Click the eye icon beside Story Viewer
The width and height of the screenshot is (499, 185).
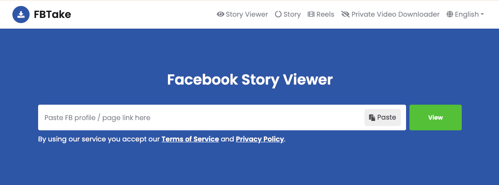[x=221, y=15]
